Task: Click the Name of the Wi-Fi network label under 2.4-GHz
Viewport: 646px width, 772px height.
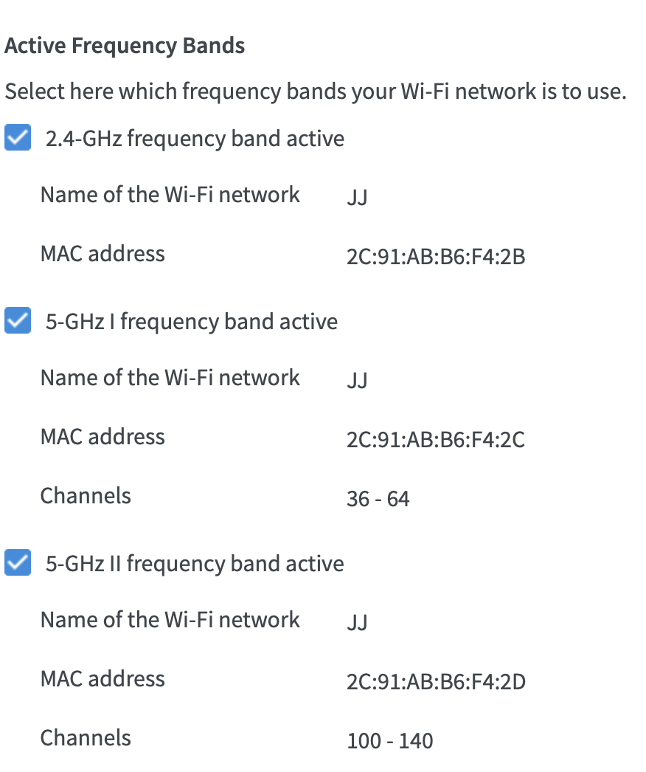Action: coord(170,194)
